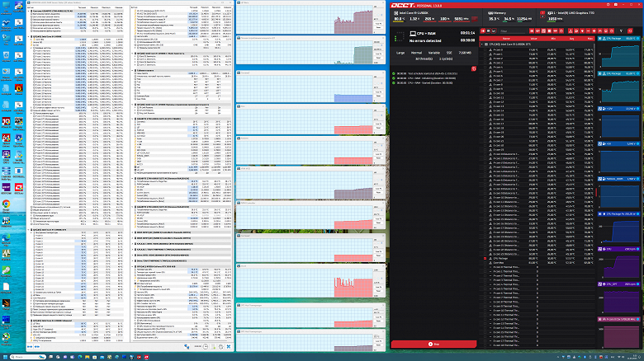Check the P-core 0 temperature checkbox

[x=485, y=49]
